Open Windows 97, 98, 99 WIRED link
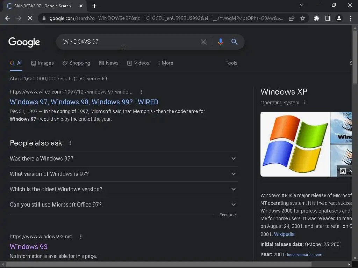The height and width of the screenshot is (268, 358). pos(84,102)
